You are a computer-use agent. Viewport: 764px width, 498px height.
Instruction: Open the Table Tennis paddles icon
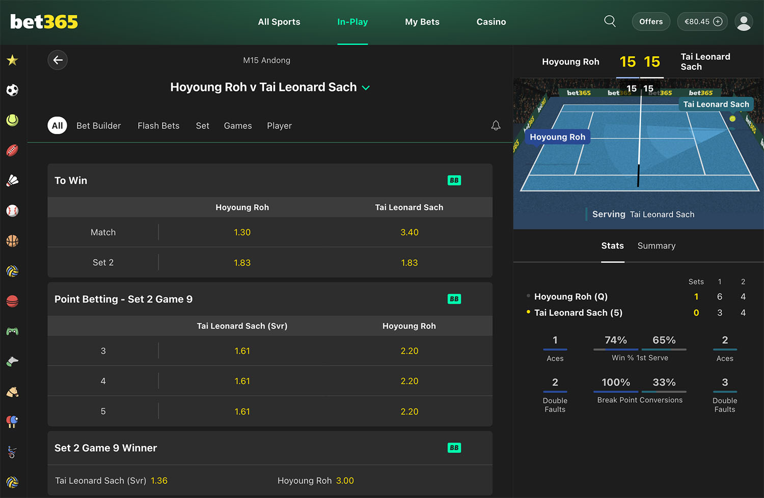[12, 422]
